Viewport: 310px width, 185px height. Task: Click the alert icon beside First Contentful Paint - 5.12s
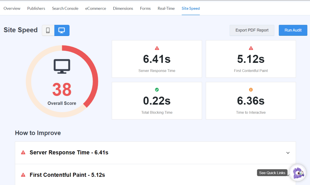click(x=24, y=174)
